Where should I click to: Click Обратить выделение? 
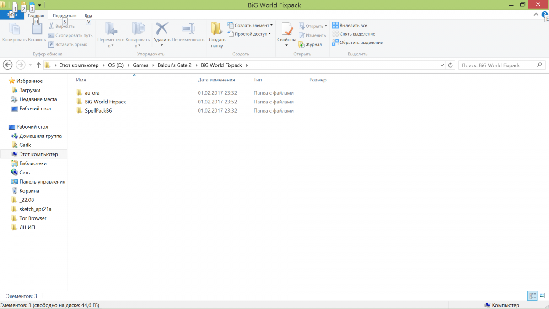pyautogui.click(x=357, y=43)
